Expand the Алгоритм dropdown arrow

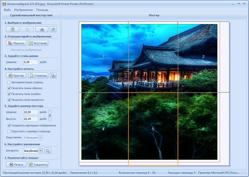coord(40,151)
